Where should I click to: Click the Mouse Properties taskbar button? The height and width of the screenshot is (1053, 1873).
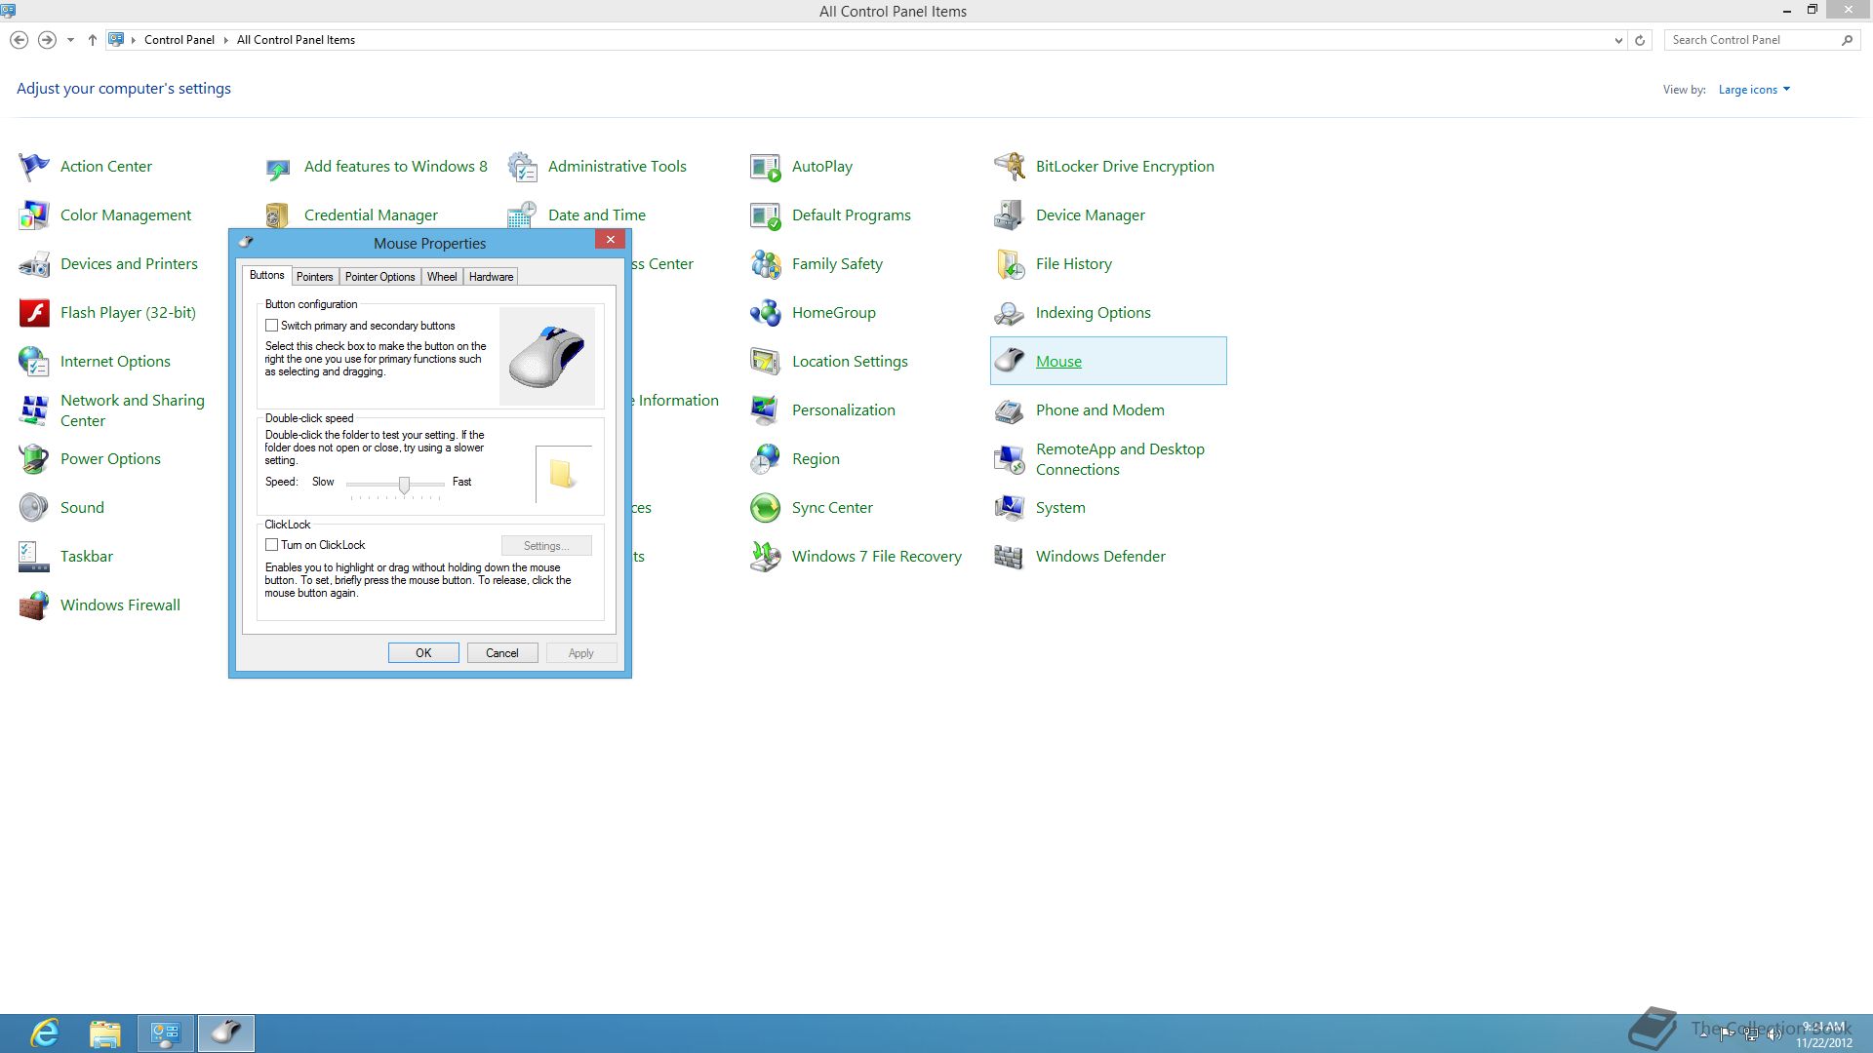[226, 1033]
